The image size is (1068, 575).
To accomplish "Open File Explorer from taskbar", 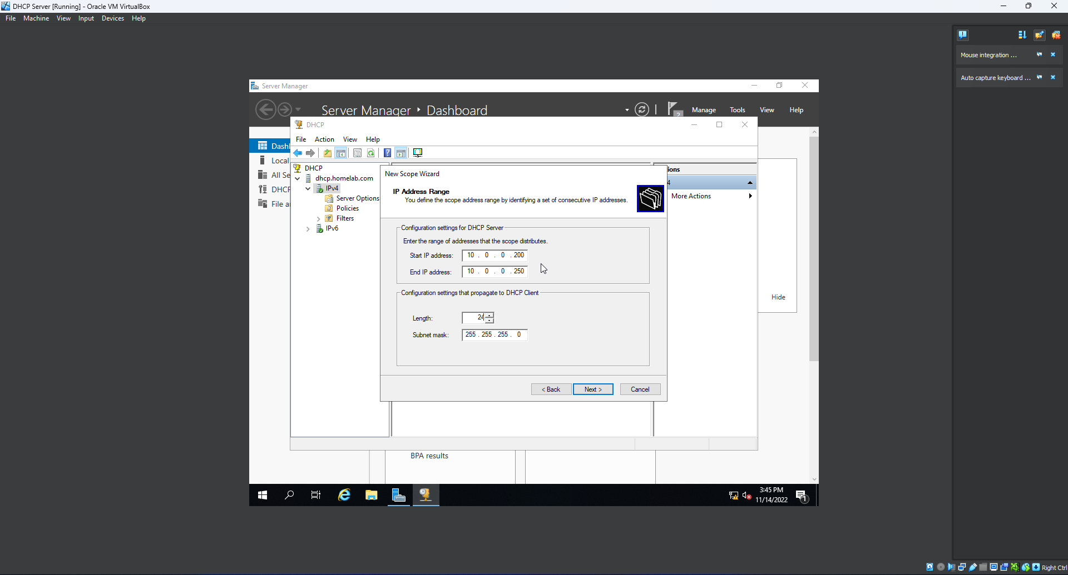I will coord(372,495).
